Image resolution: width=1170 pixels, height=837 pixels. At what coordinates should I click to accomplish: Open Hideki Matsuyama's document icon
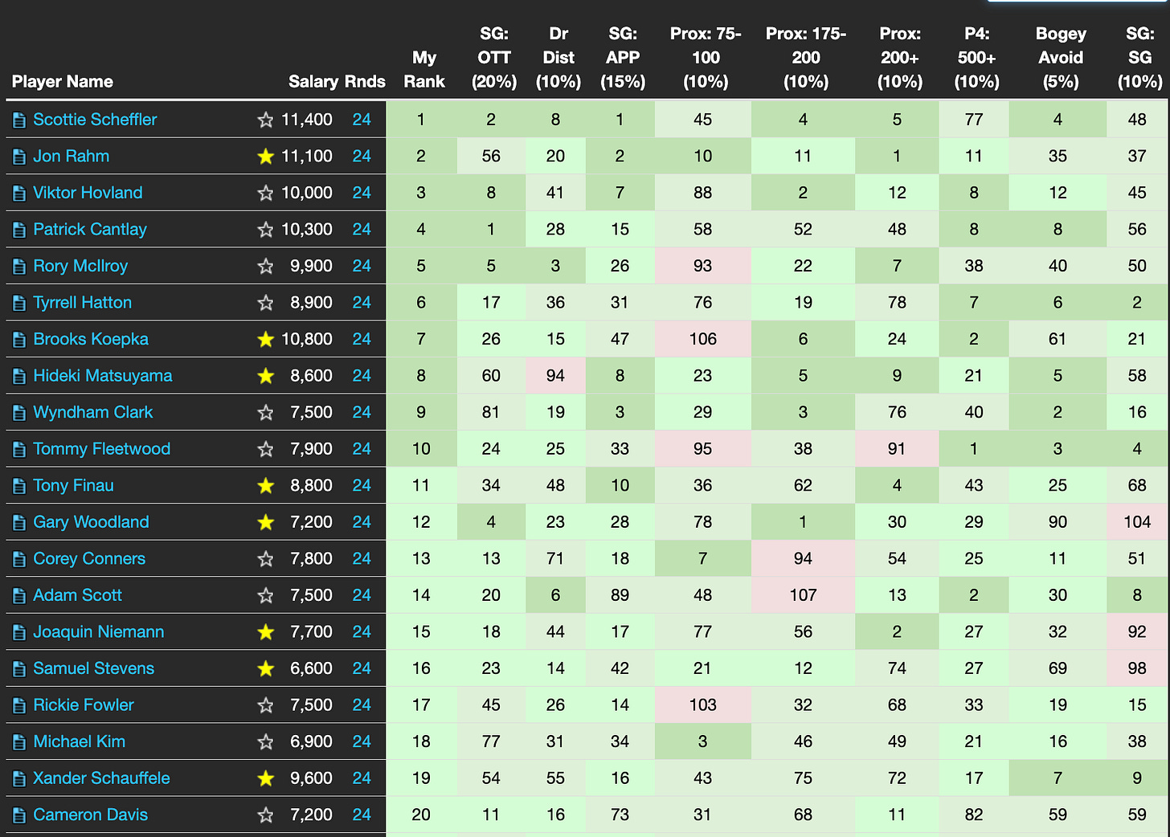19,377
